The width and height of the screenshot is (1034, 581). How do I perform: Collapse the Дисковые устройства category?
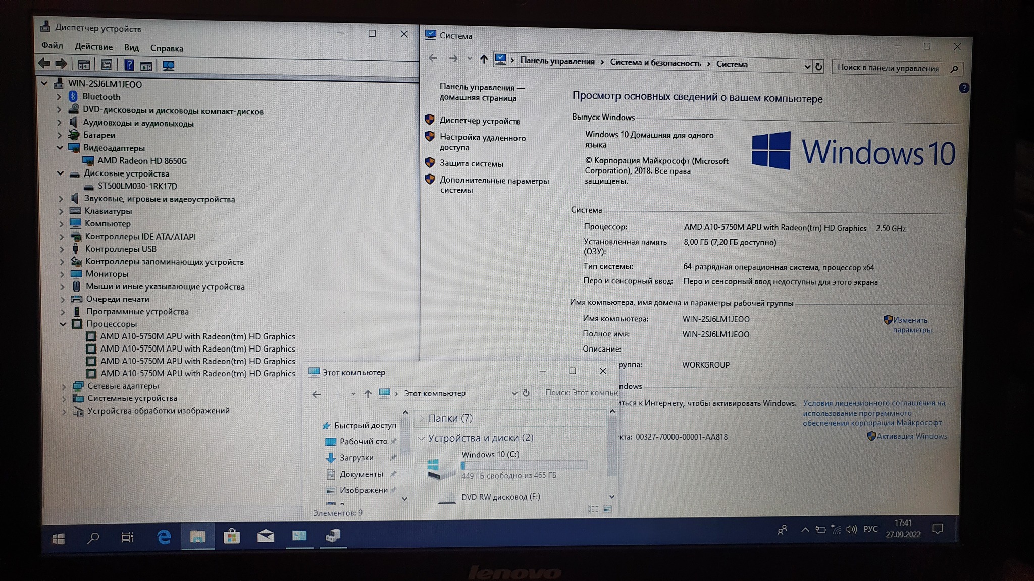(60, 173)
